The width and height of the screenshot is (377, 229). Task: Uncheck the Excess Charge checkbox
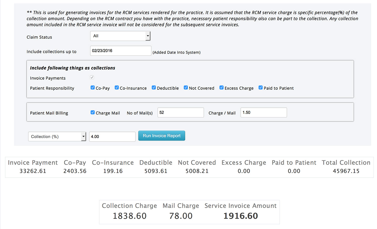point(221,88)
